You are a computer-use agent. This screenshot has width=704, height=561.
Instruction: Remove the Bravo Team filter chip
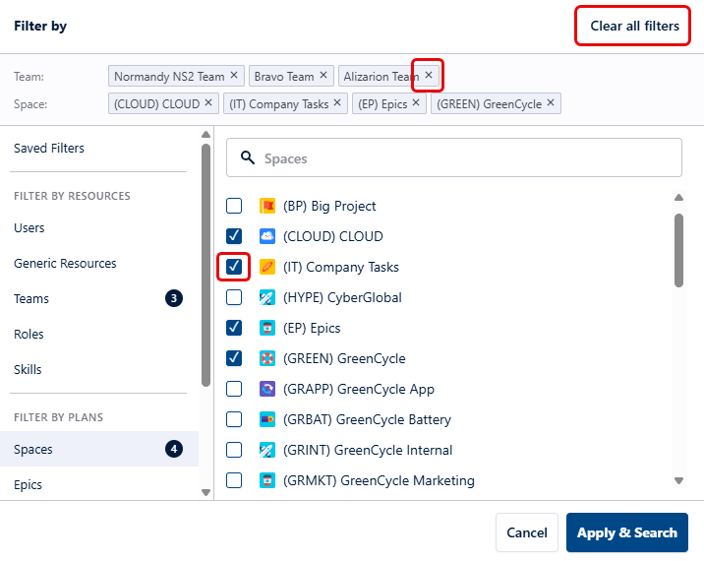(323, 75)
